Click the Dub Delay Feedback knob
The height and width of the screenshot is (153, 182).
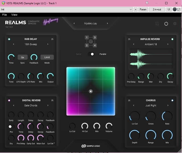(34, 57)
